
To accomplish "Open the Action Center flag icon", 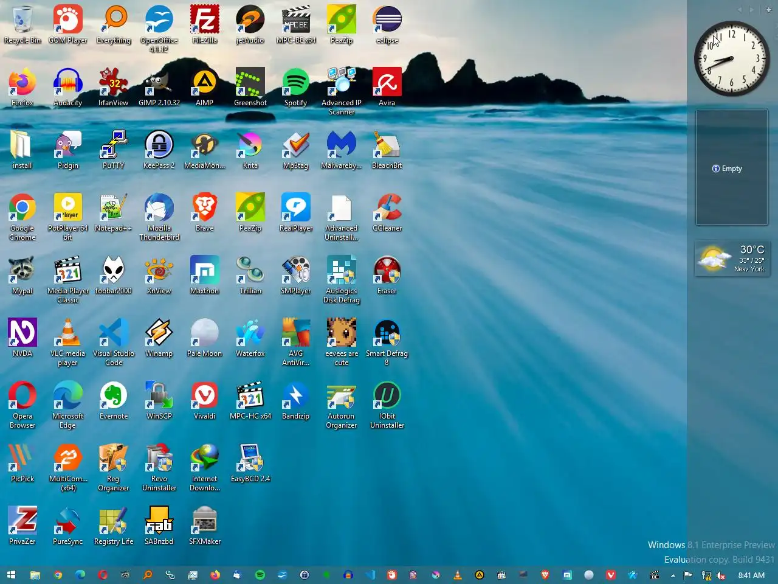I will (x=688, y=575).
